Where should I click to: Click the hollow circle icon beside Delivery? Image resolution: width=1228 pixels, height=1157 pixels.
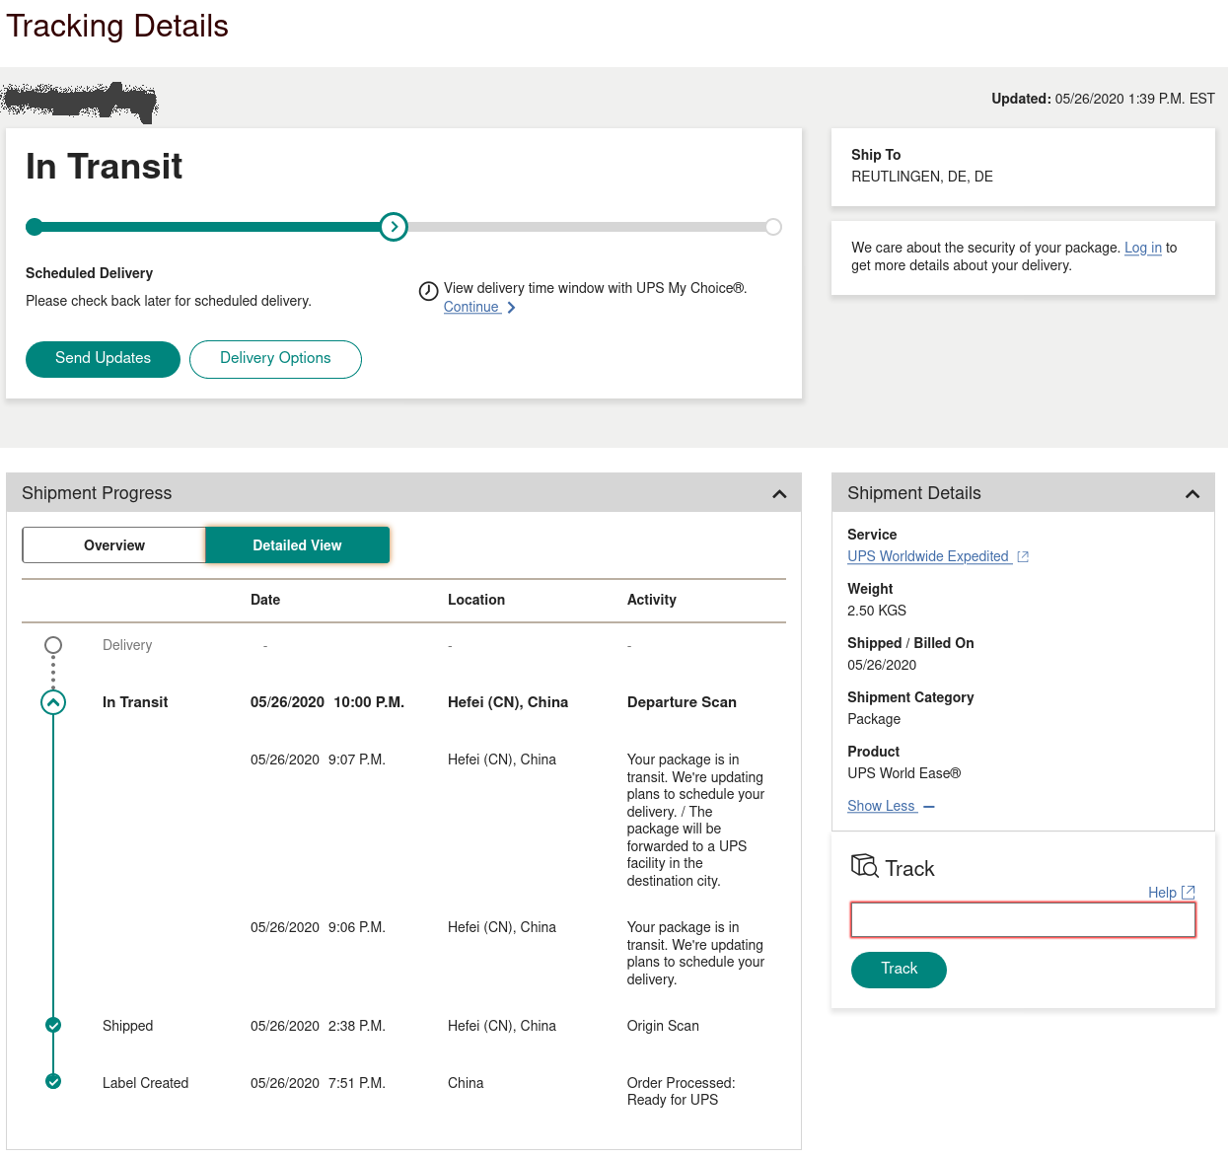click(x=52, y=645)
